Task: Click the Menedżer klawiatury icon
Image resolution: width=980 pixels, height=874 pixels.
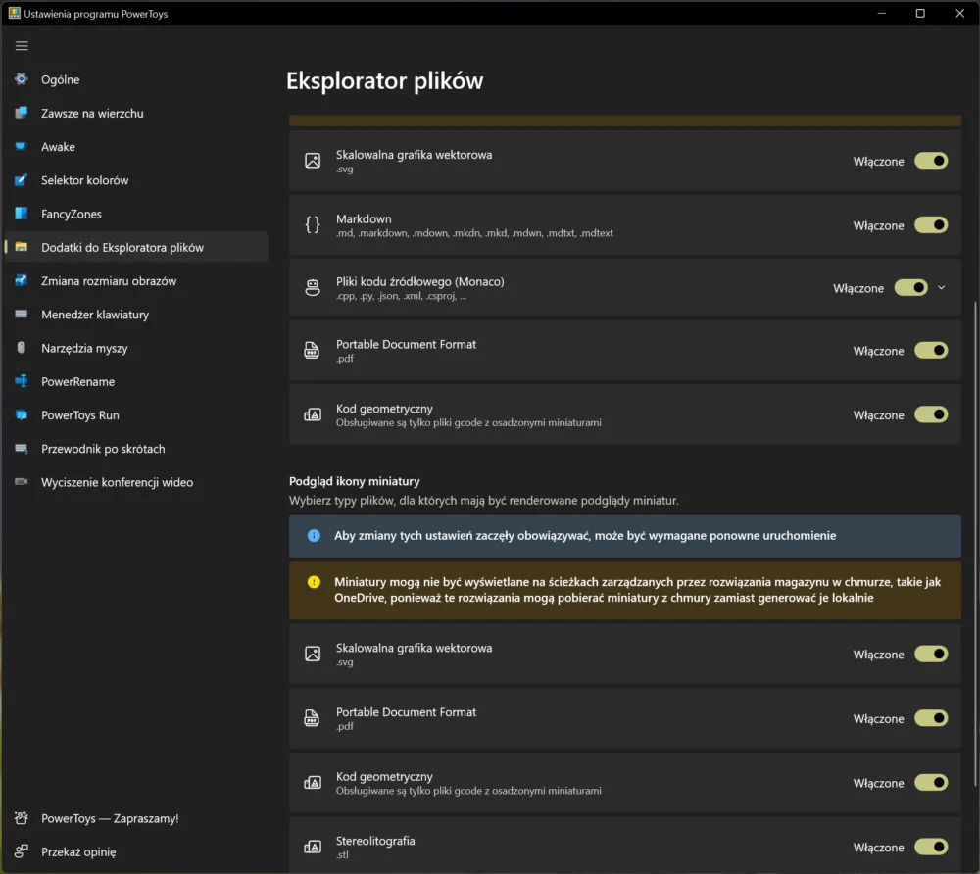Action: coord(22,314)
